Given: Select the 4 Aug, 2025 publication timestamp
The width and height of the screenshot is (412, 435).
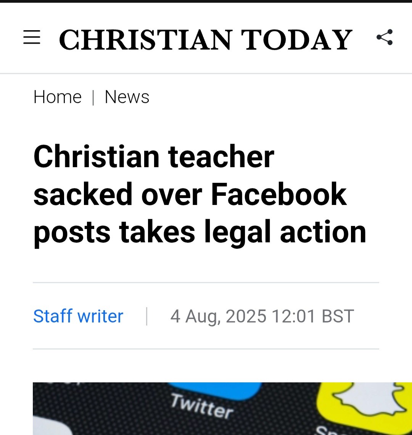Looking at the screenshot, I should tap(262, 316).
